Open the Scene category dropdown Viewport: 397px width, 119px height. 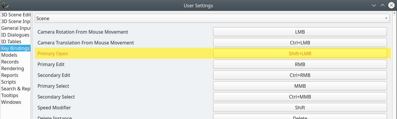coord(212,18)
